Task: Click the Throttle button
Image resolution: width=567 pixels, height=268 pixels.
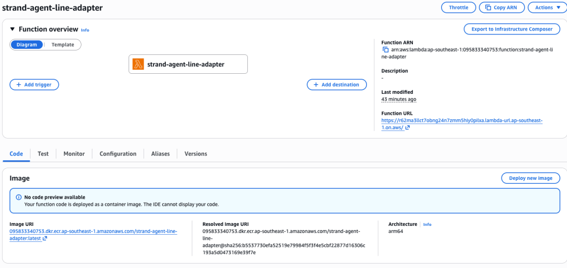Action: [458, 7]
